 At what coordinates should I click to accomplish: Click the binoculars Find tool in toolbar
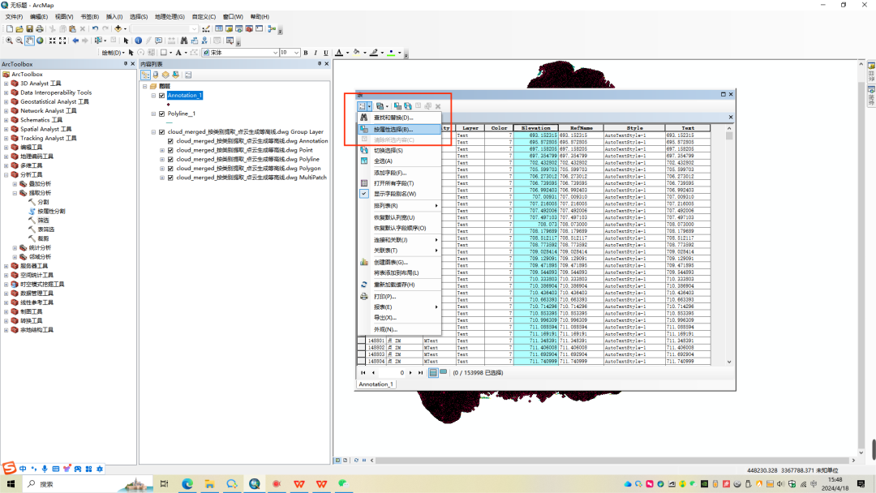(x=184, y=41)
